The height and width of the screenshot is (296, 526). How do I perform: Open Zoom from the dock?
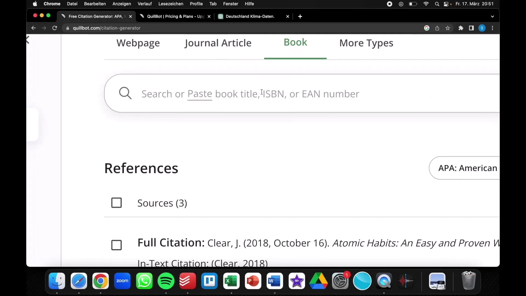122,280
